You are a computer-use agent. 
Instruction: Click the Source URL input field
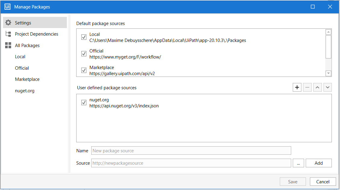coord(191,163)
